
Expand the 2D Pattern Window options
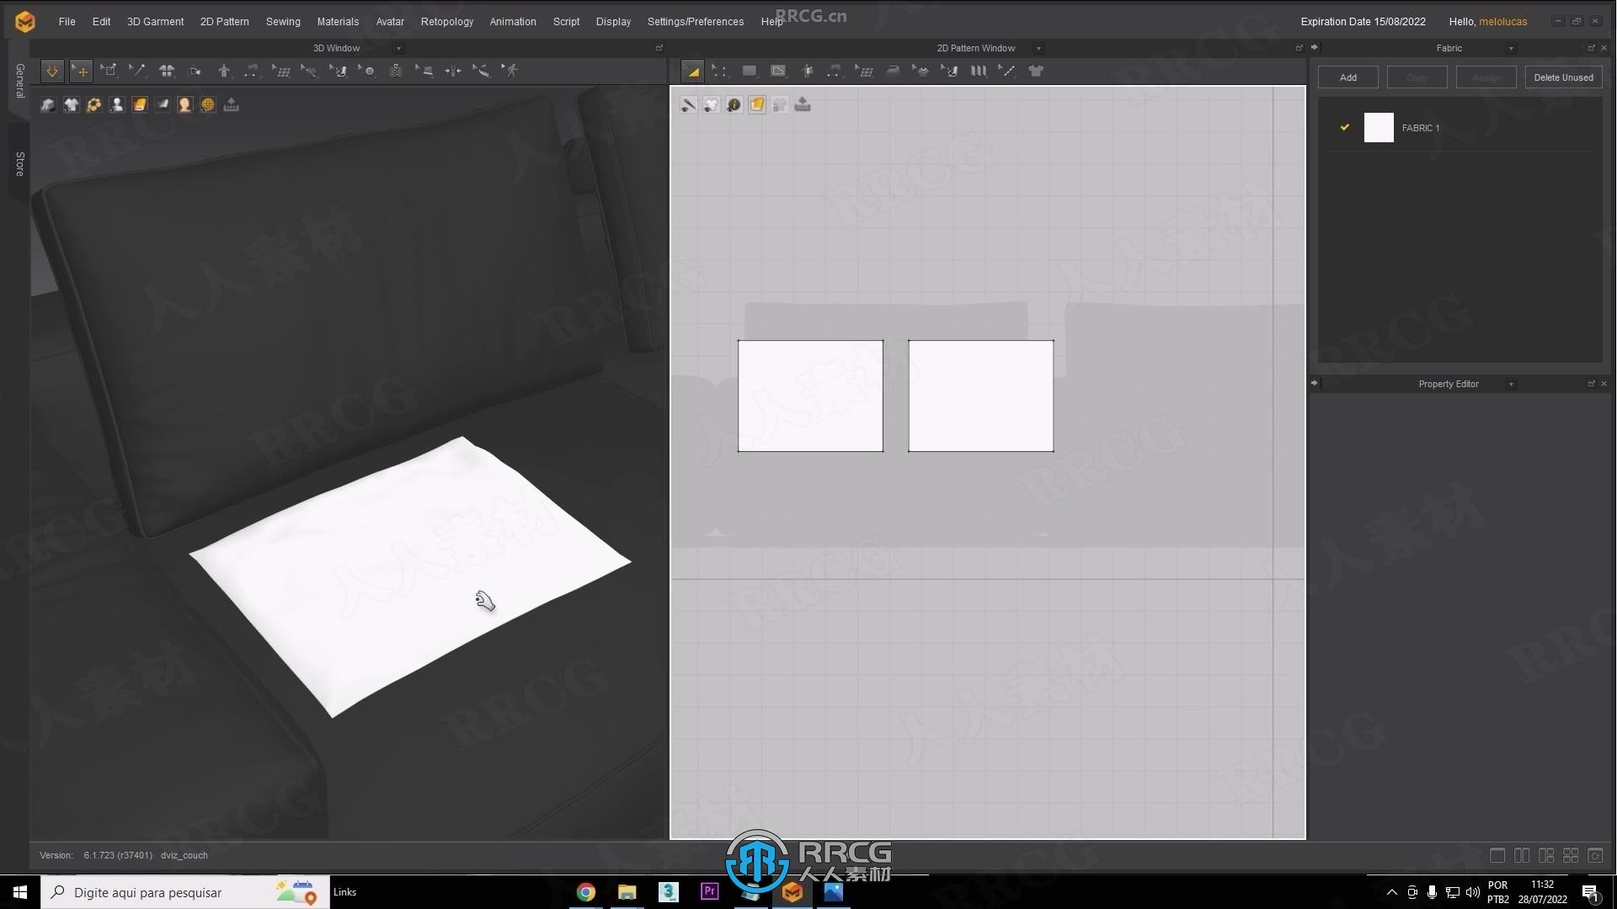(x=1039, y=48)
